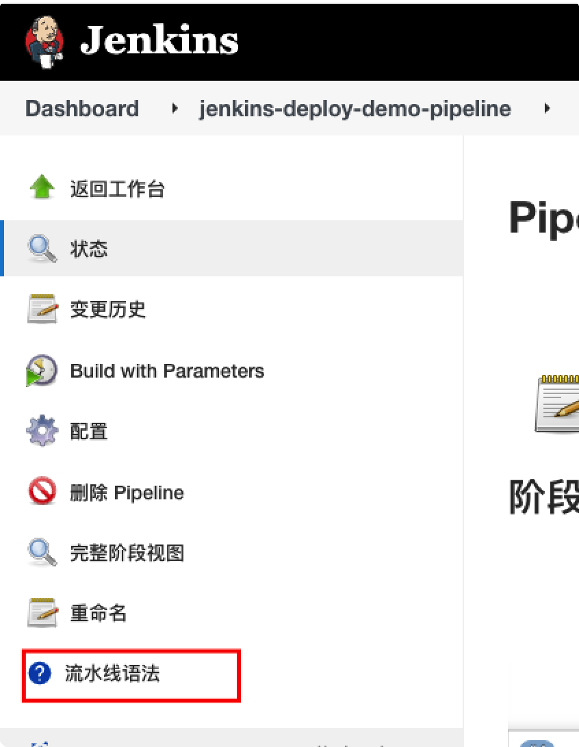Click the gear icon beside 配置

pos(42,431)
